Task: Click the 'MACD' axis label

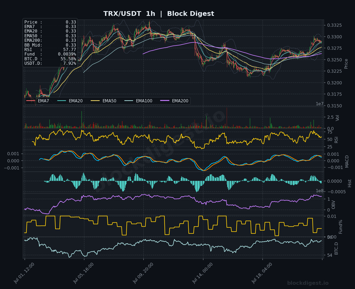Action: click(347, 161)
